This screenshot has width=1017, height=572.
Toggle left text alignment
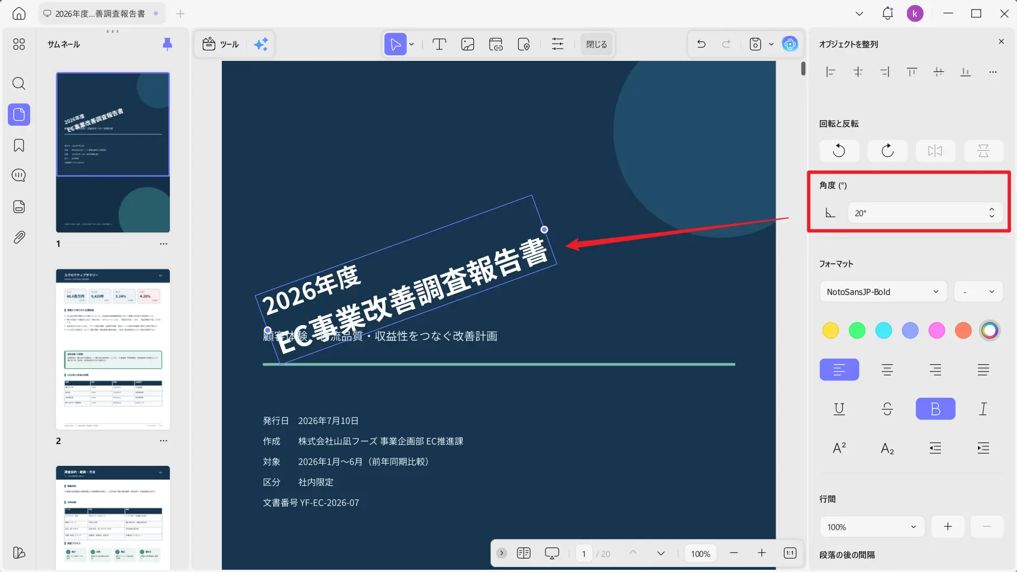(x=839, y=370)
